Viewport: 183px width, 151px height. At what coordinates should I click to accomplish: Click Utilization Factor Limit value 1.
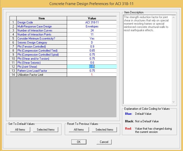tap(92, 75)
